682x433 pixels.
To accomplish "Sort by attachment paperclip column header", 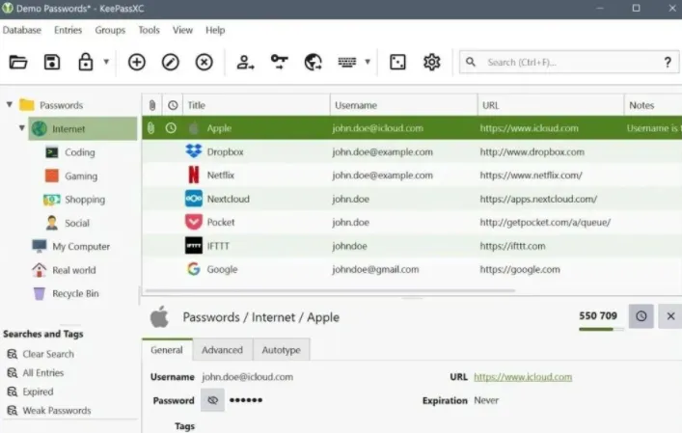I will 151,105.
